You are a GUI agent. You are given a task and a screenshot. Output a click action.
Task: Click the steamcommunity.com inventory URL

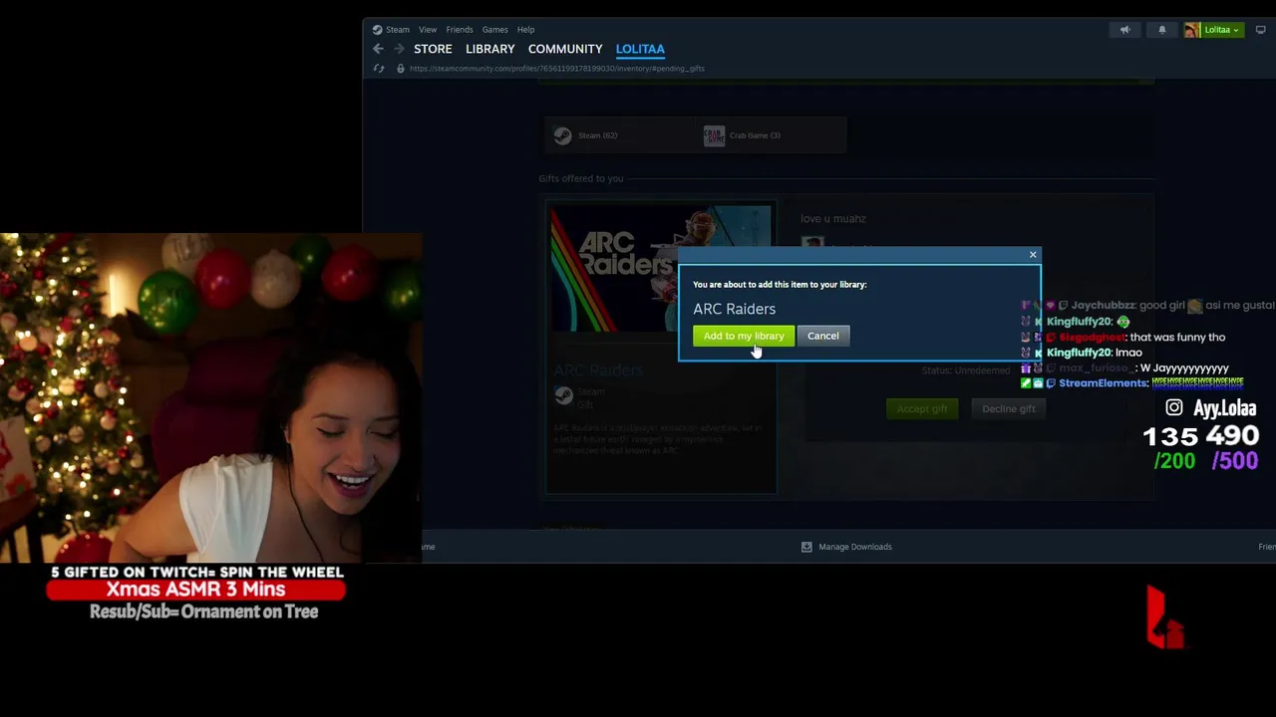tap(556, 69)
